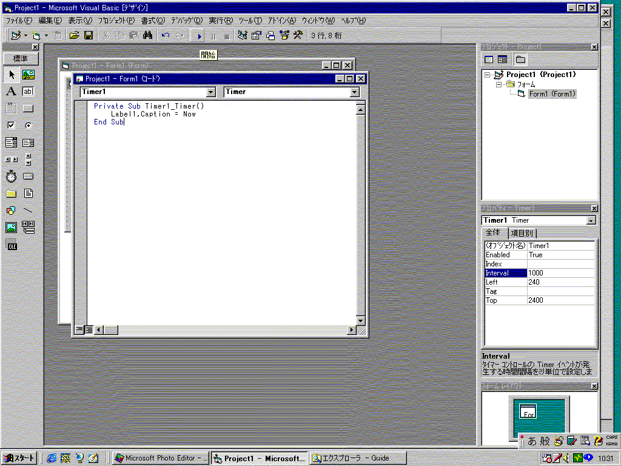621x466 pixels.
Task: Open the Project Explorer from the toolbar
Action: pos(242,36)
